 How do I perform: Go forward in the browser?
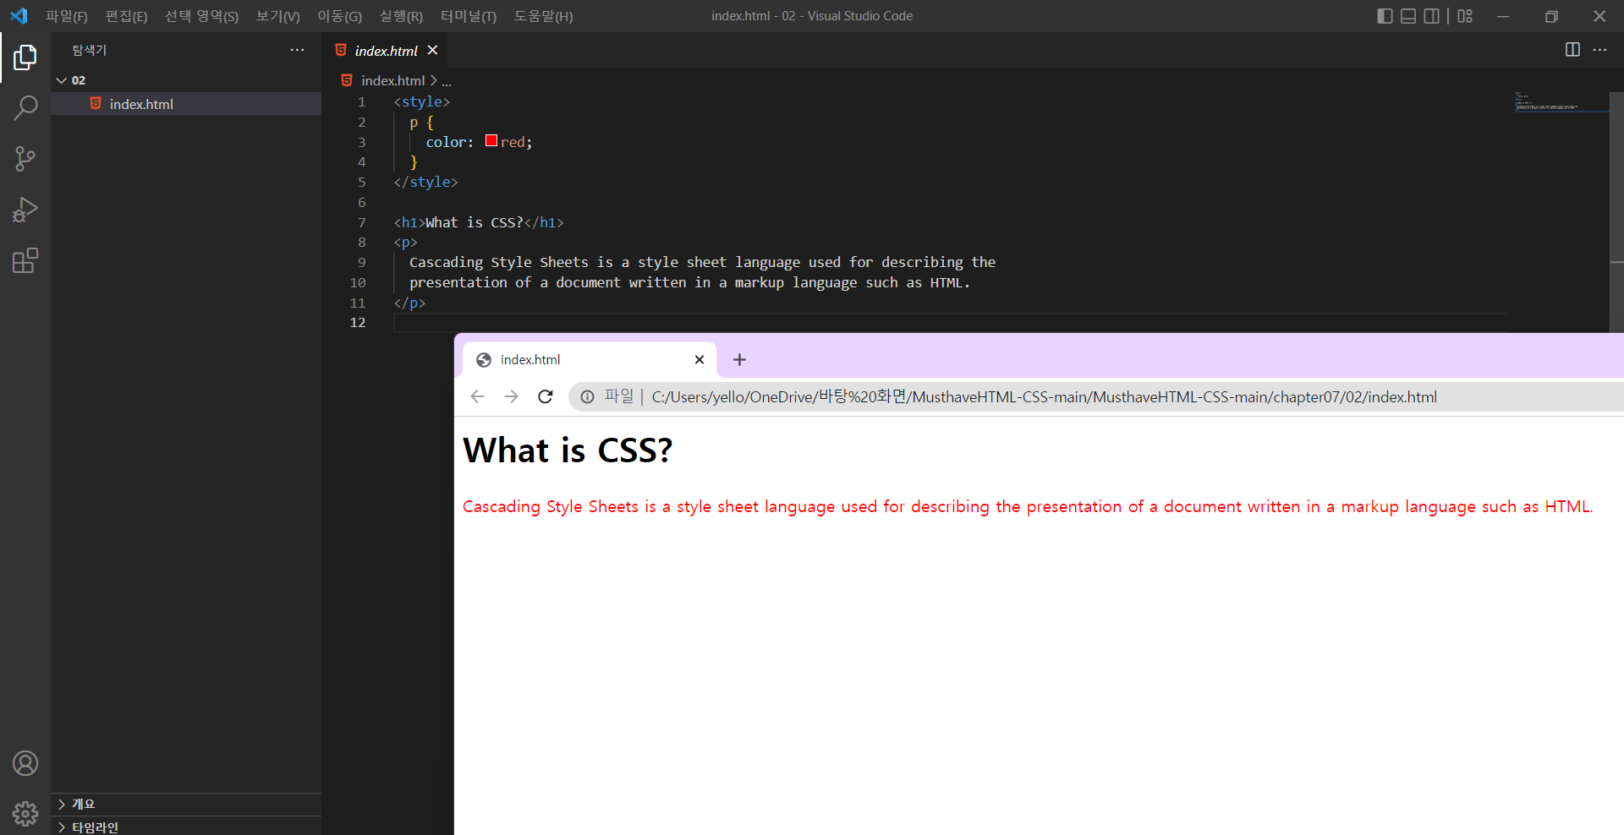pyautogui.click(x=511, y=397)
